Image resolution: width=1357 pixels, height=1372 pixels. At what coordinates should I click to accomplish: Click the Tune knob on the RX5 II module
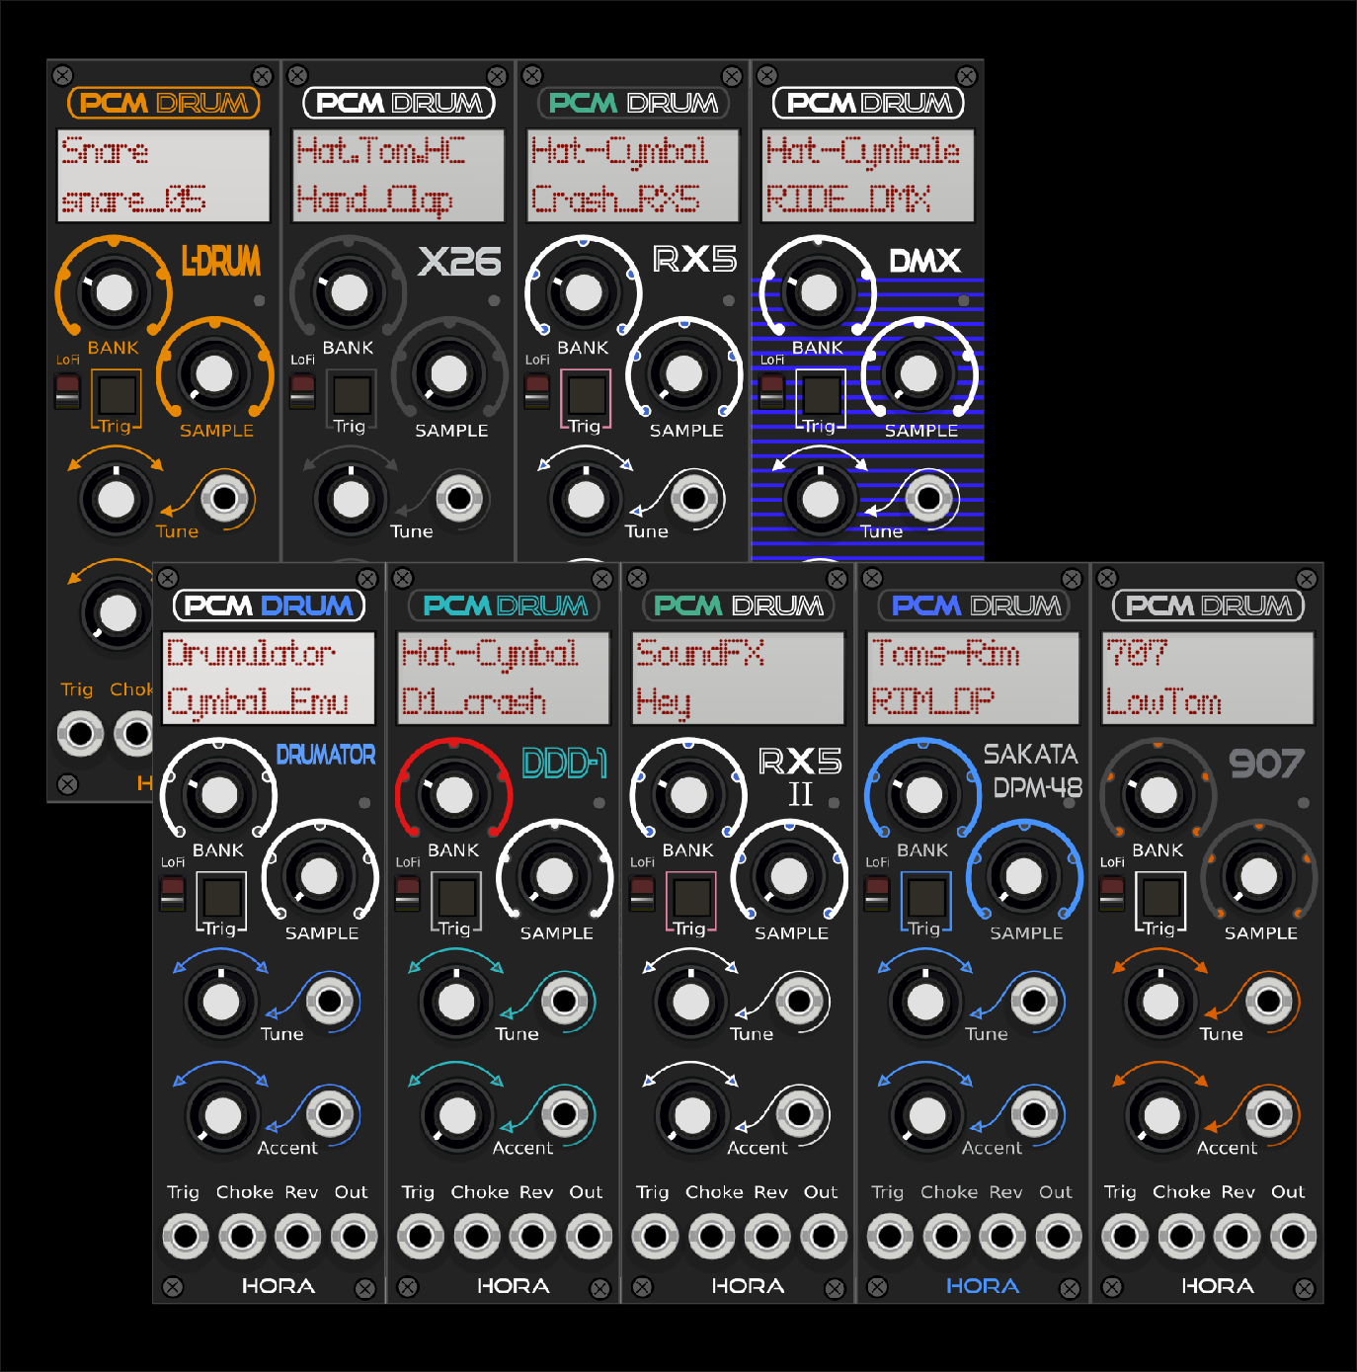[691, 1002]
